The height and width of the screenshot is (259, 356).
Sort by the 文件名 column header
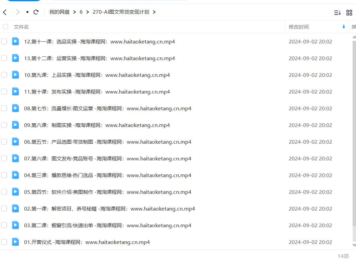point(21,27)
